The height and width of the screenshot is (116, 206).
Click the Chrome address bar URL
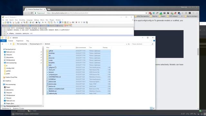67,13
